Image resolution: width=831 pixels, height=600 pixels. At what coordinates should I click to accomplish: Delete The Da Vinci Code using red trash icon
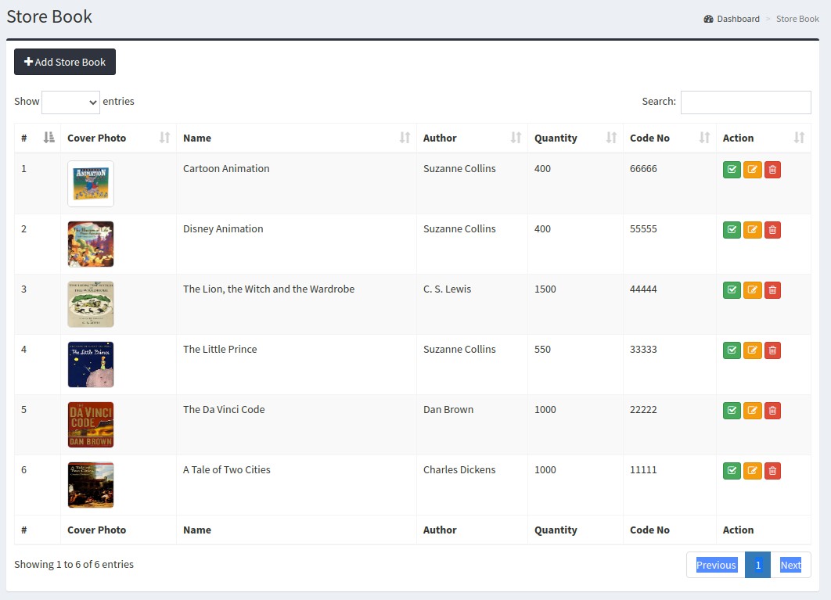(x=772, y=410)
